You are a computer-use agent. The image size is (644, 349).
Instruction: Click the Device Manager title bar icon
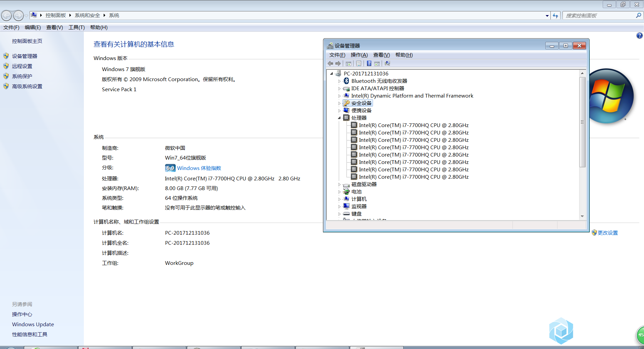click(x=330, y=46)
